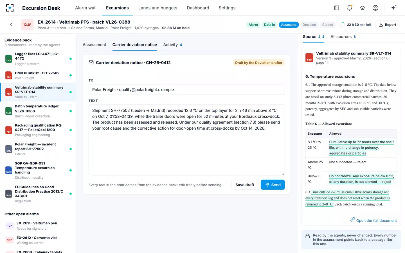Click the TO recipient field
405x253 pixels.
coord(187,90)
